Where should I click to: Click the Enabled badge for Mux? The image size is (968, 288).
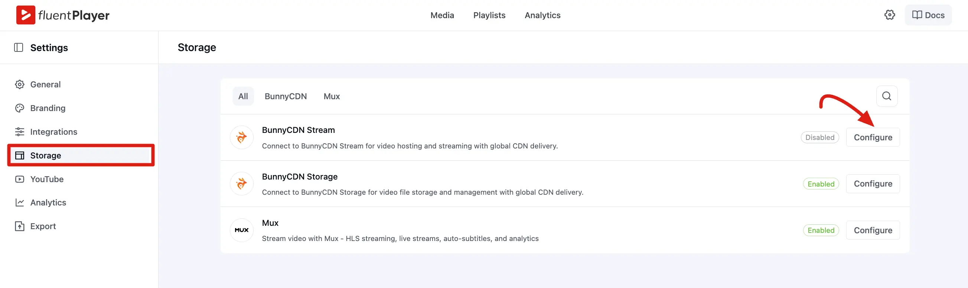[x=821, y=230]
